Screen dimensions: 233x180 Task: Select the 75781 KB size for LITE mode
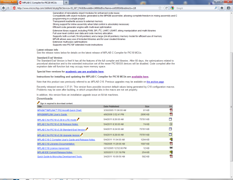click(x=144, y=119)
